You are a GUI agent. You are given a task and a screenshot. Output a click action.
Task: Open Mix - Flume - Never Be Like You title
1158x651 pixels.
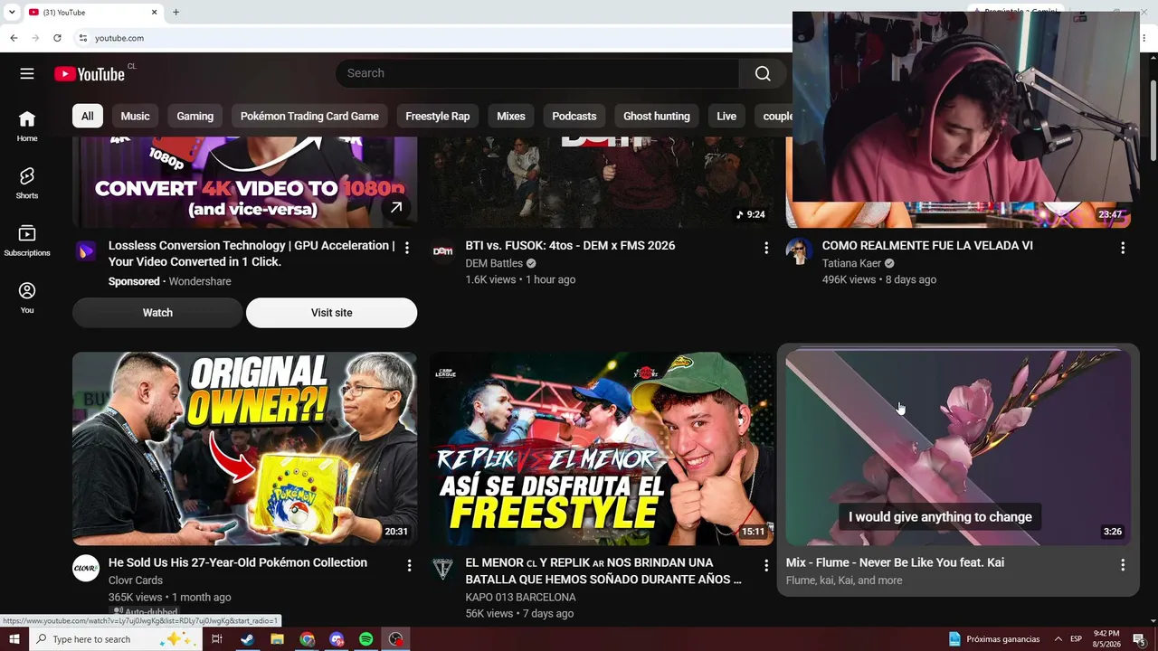click(895, 562)
